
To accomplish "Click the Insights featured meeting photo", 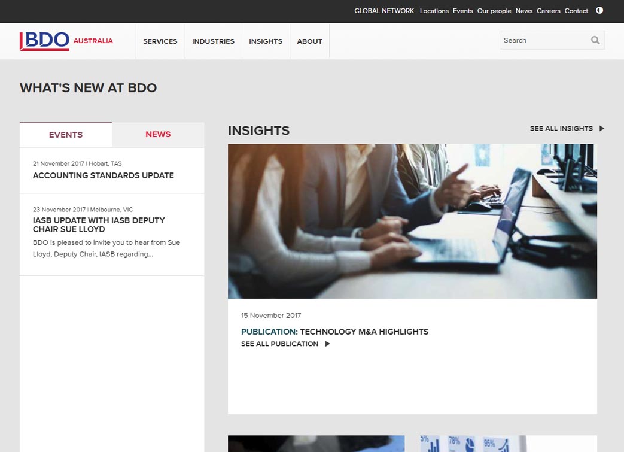I will pos(412,221).
